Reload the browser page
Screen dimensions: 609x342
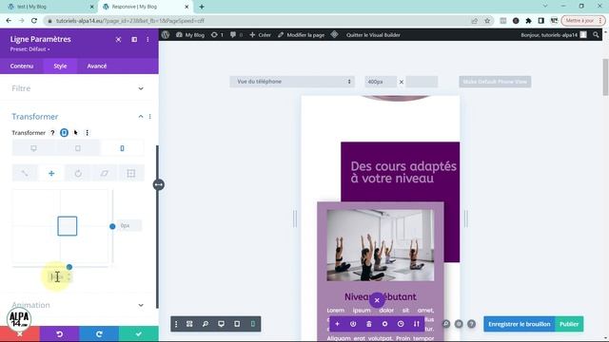coord(34,21)
